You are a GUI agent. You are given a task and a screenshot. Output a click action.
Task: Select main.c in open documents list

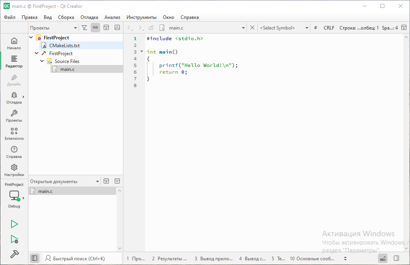pos(73,191)
